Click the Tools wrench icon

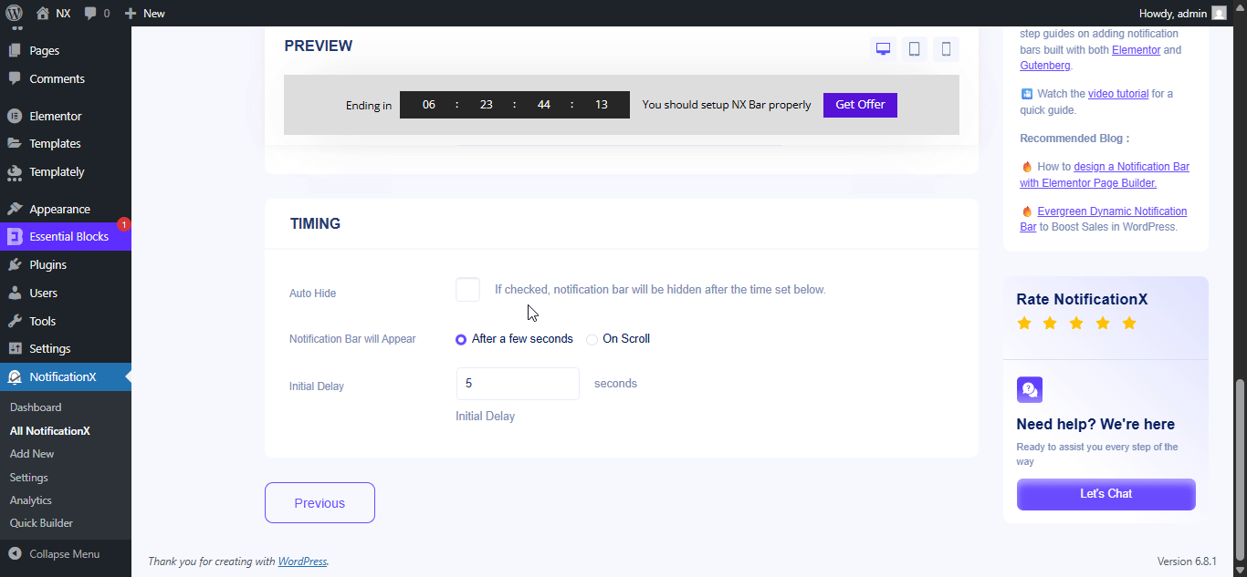click(15, 321)
